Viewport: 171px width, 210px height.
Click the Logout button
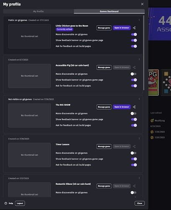[x=20, y=203]
